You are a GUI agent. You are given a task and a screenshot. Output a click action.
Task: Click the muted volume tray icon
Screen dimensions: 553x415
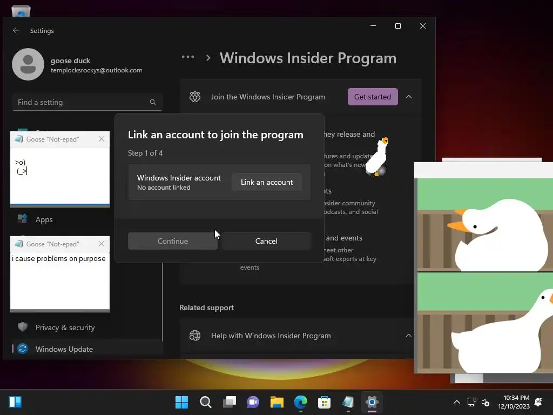(x=485, y=402)
